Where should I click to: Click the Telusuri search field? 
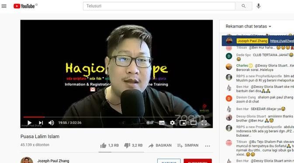(x=159, y=6)
